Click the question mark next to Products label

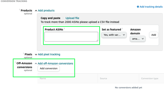tap(20, 10)
